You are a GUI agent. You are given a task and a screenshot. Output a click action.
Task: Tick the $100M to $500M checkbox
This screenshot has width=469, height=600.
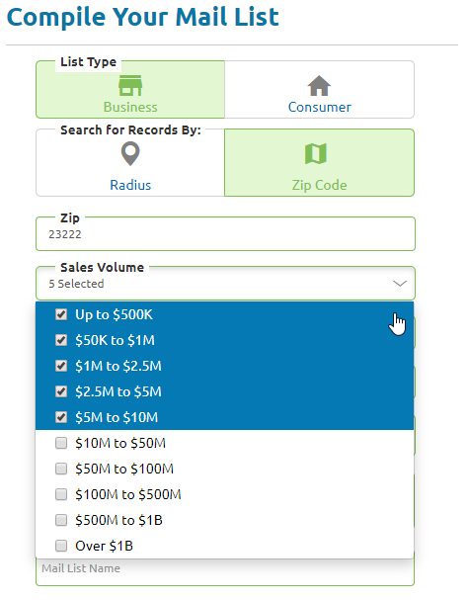tap(61, 494)
